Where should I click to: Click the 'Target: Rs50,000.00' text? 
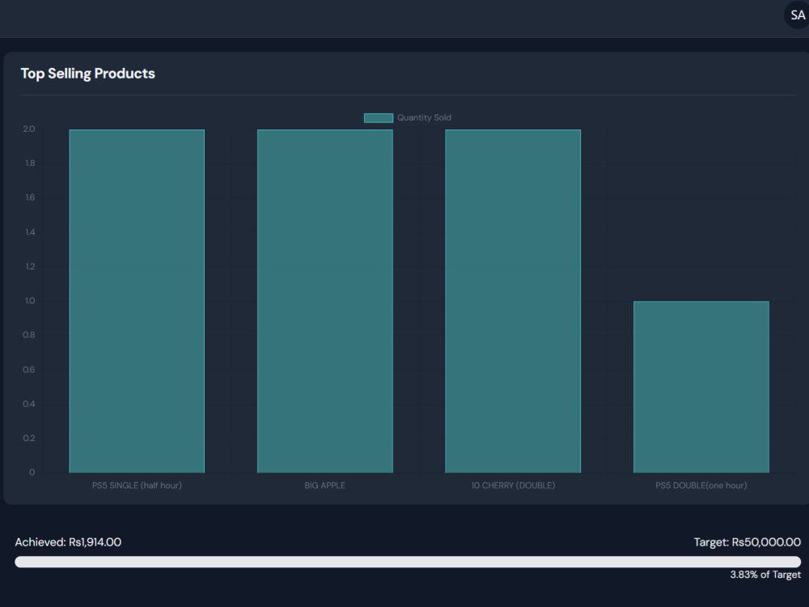coord(747,542)
